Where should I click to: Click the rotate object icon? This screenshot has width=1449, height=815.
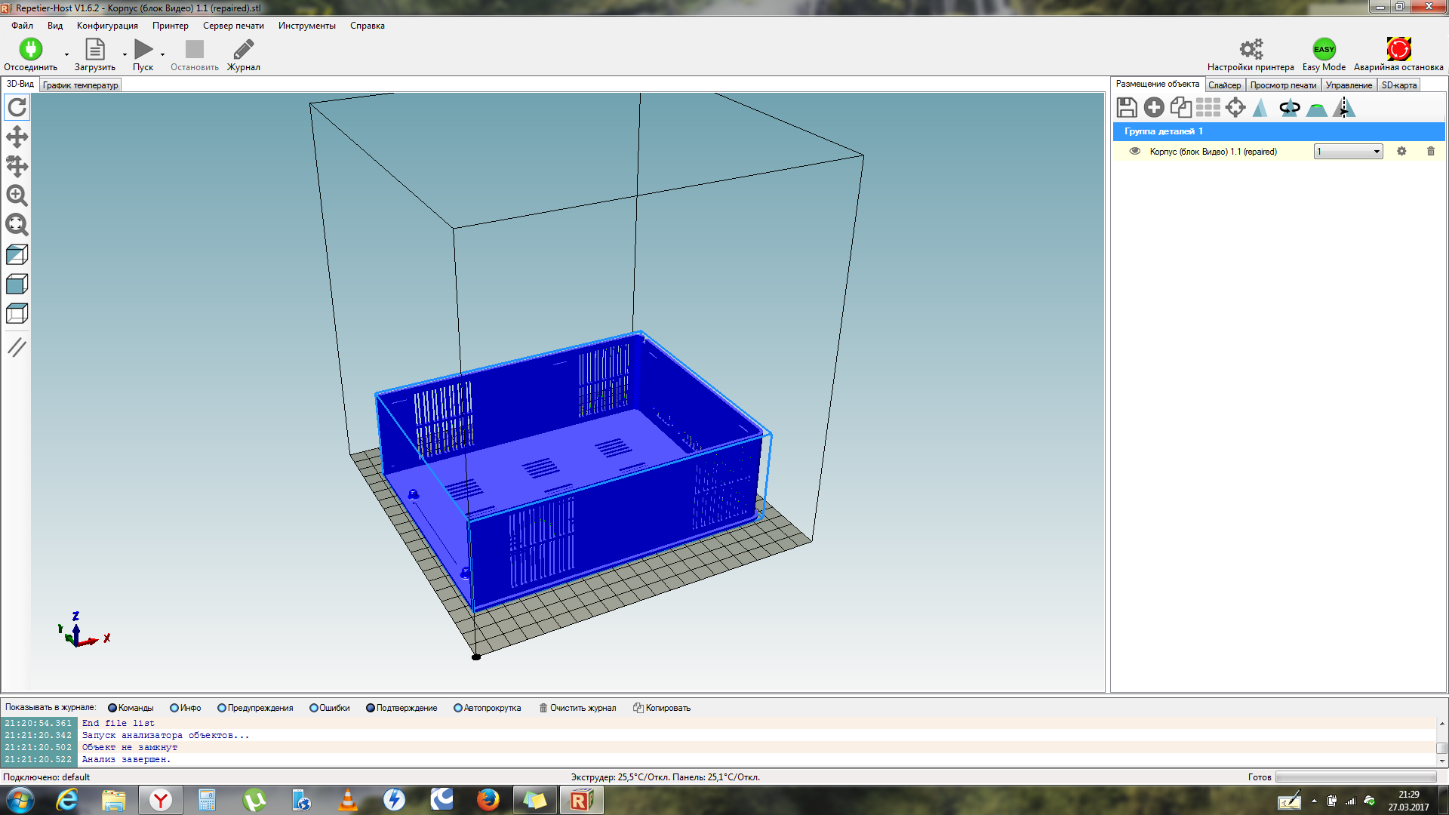(1290, 108)
